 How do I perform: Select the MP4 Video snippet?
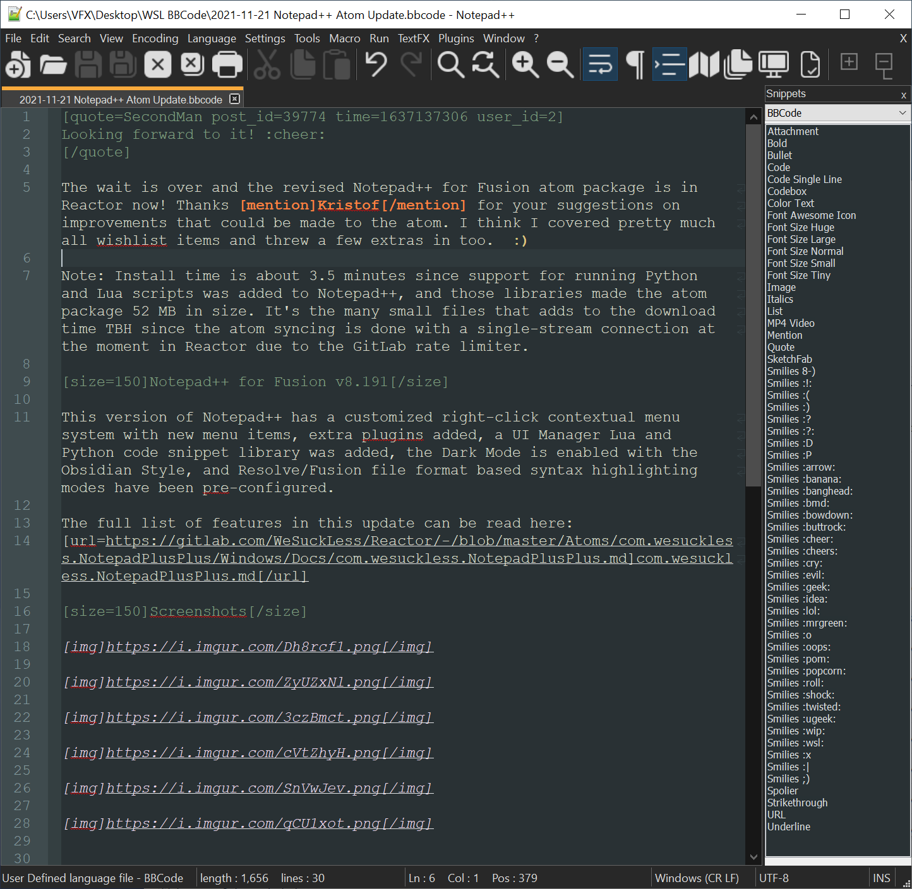coord(791,323)
